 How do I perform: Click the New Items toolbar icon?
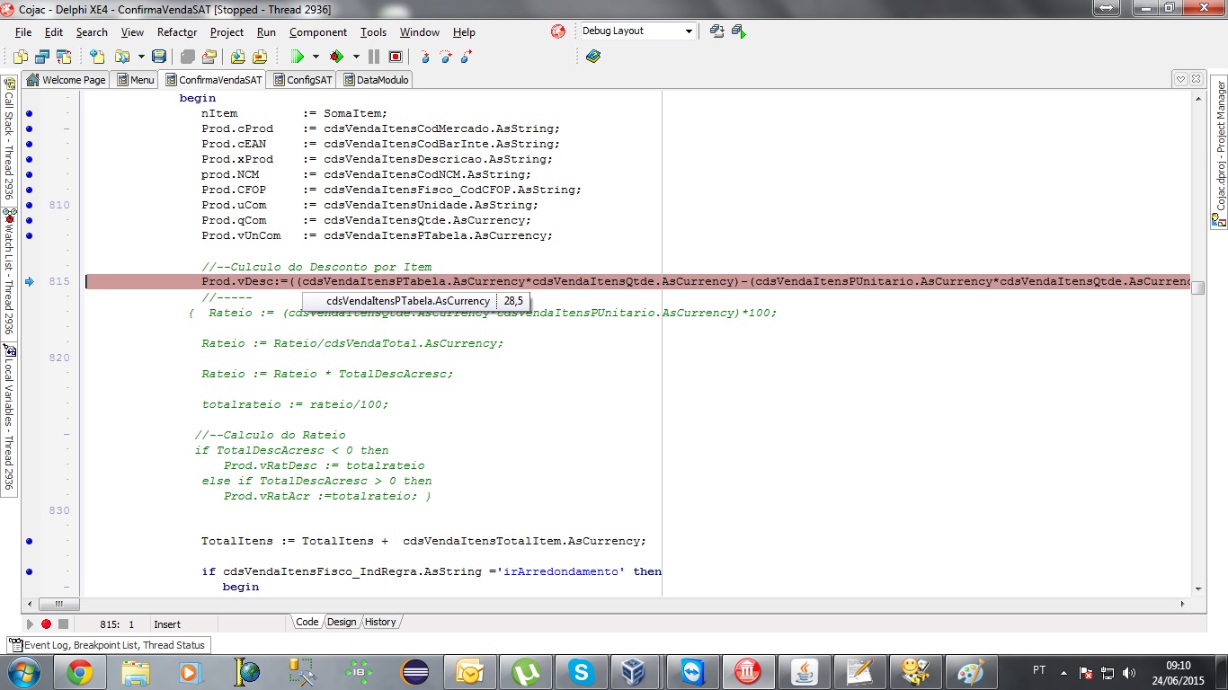tap(97, 56)
